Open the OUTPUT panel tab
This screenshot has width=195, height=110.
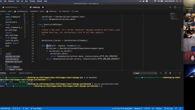point(12,73)
